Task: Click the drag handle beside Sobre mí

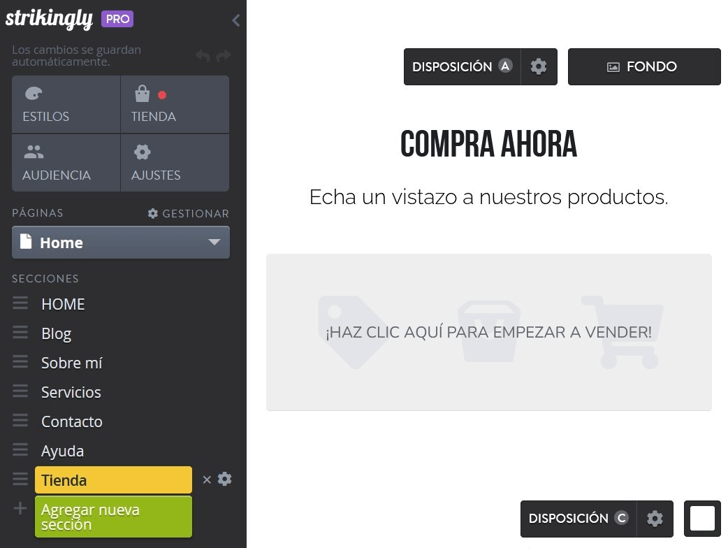Action: click(20, 362)
